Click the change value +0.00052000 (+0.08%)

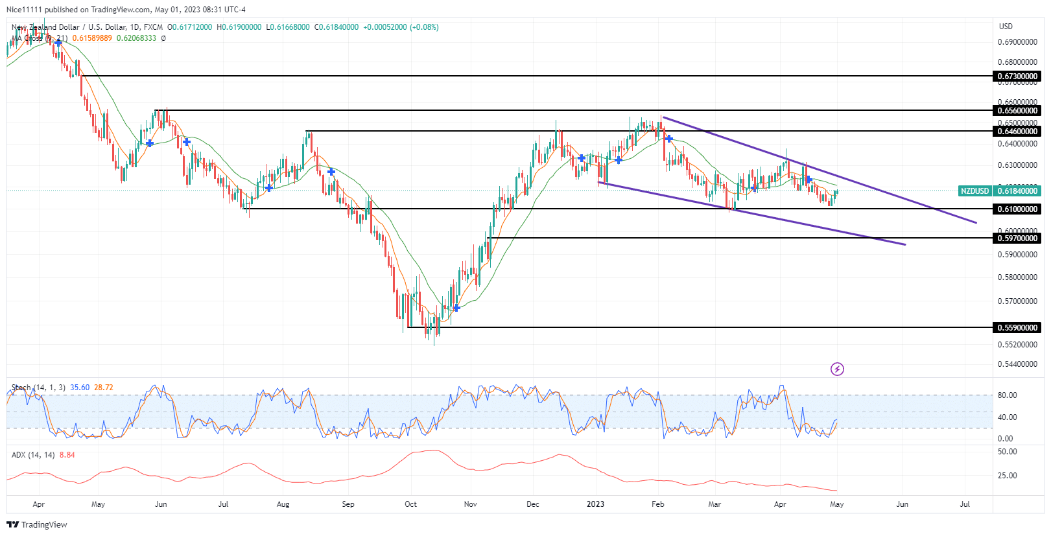(401, 27)
